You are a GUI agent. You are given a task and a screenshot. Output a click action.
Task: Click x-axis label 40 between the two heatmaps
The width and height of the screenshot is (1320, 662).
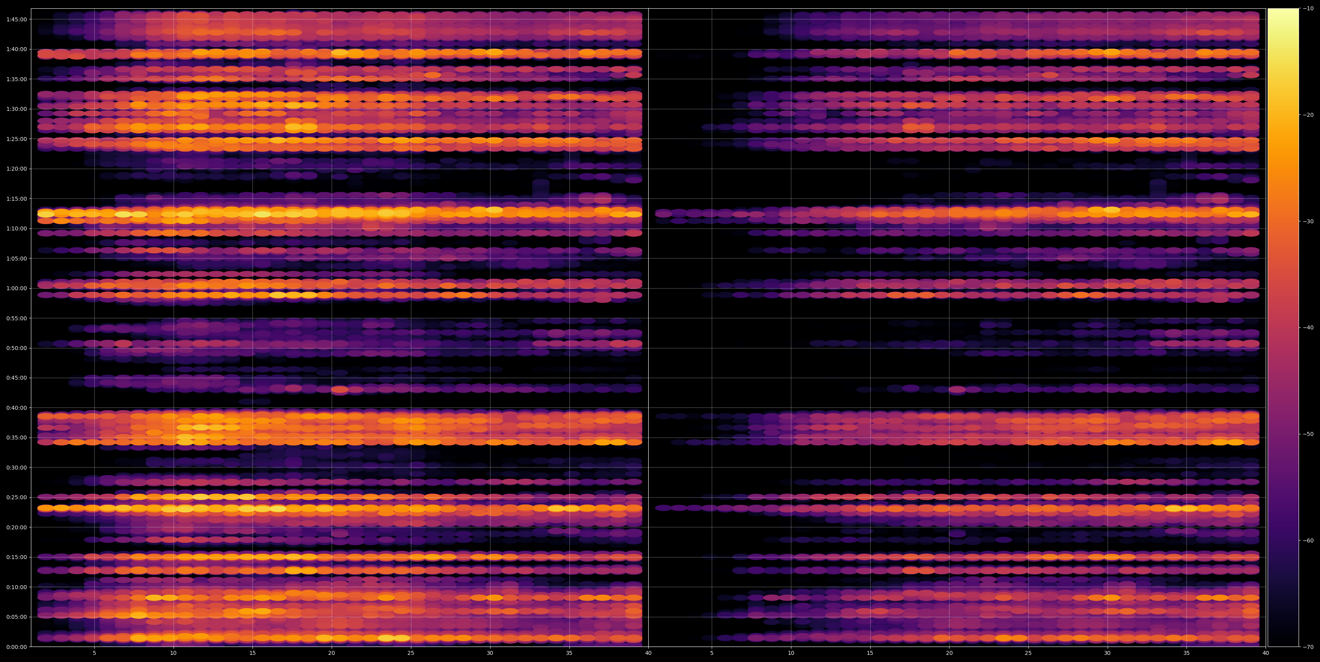tap(648, 653)
